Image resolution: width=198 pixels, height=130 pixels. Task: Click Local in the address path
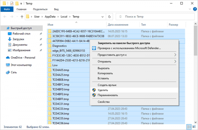click(64, 16)
